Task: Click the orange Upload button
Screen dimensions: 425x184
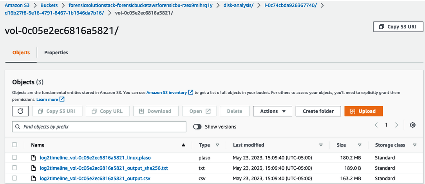Action: 364,111
